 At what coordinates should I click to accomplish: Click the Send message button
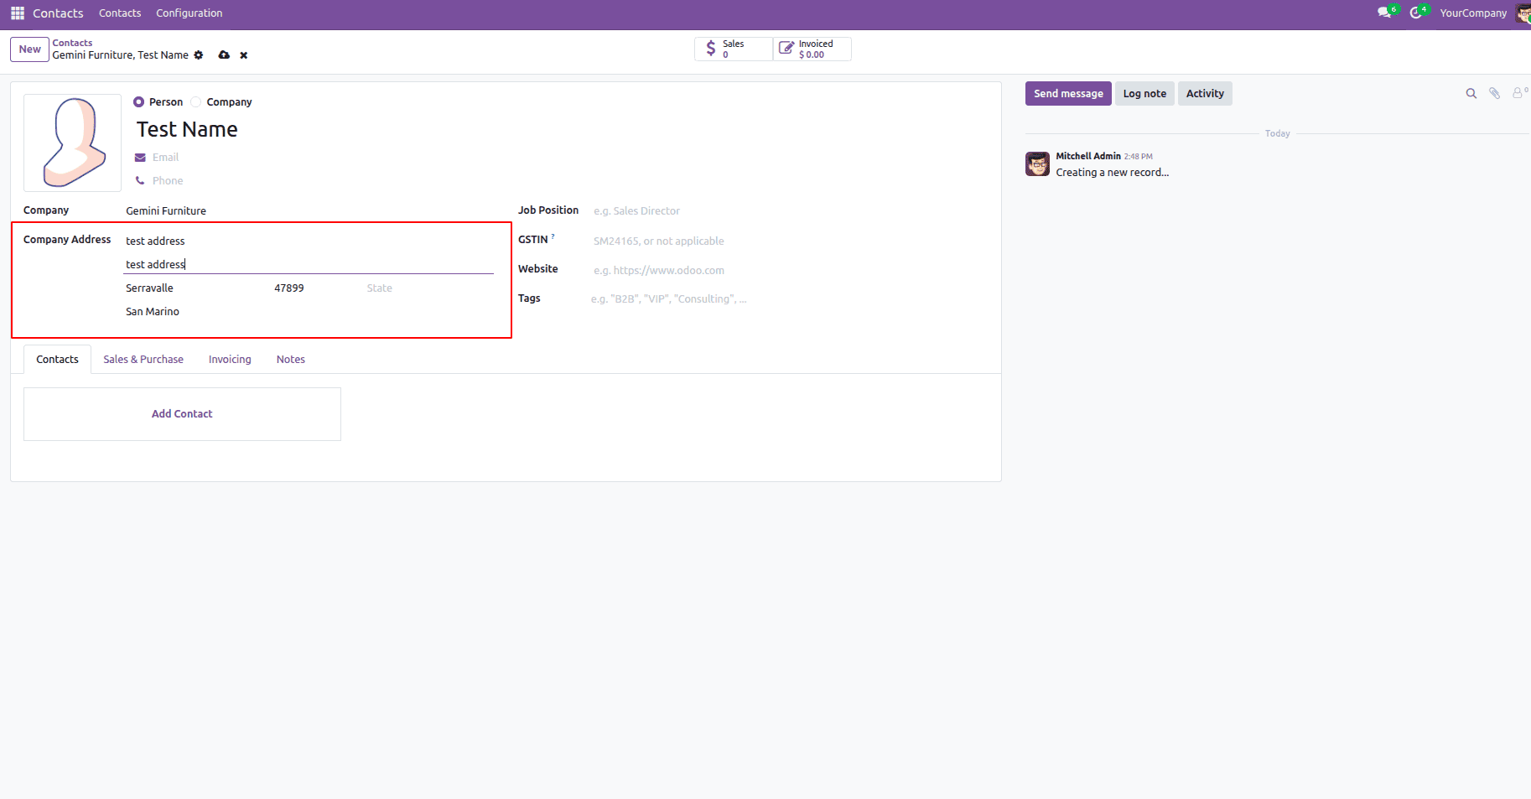[x=1068, y=94]
